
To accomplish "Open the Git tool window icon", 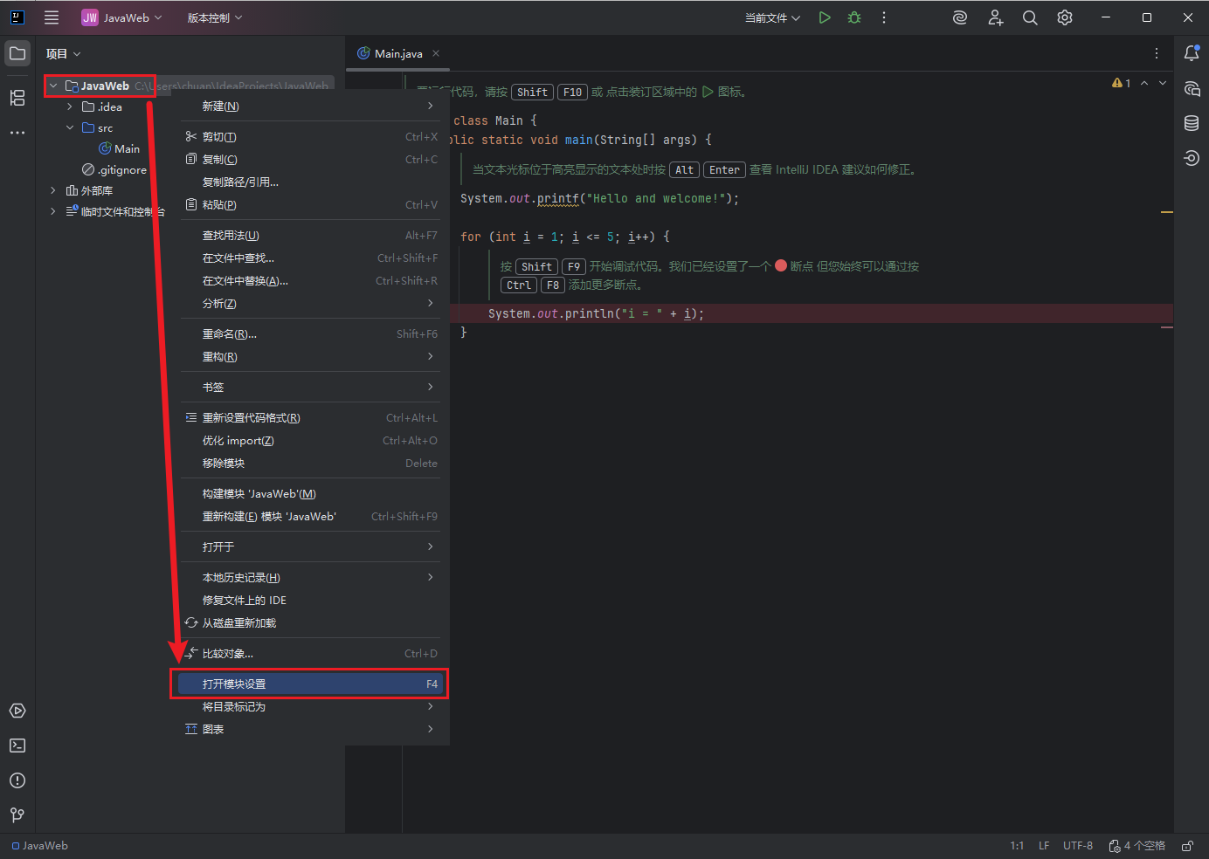I will pyautogui.click(x=17, y=815).
